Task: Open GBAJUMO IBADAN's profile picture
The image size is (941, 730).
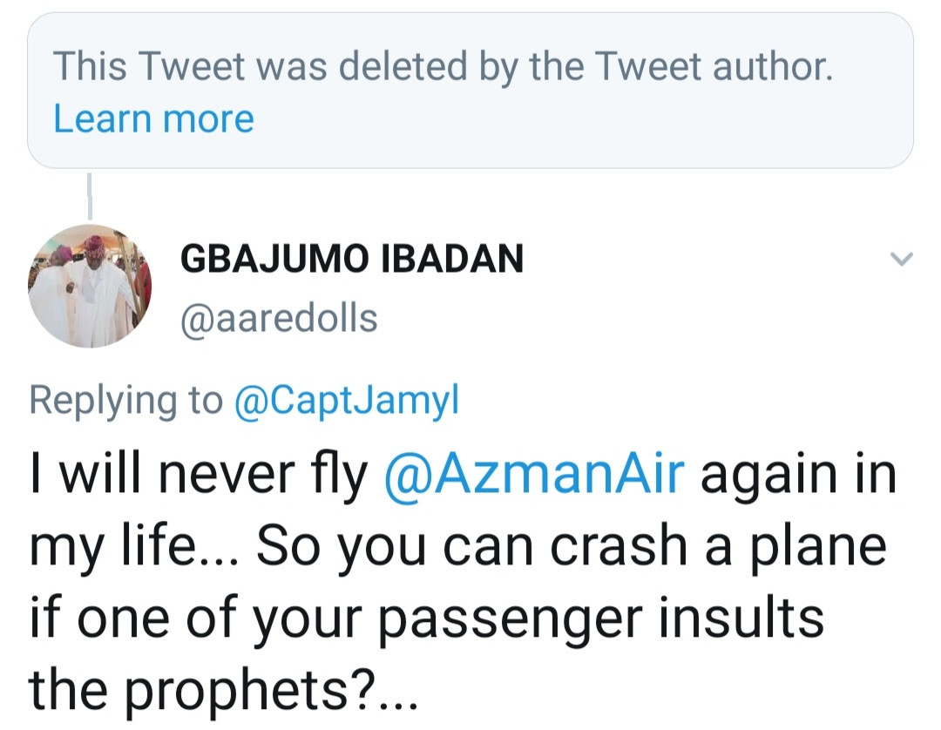Action: [90, 286]
